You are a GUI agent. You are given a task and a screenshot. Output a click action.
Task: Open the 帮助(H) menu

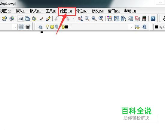pos(130,11)
